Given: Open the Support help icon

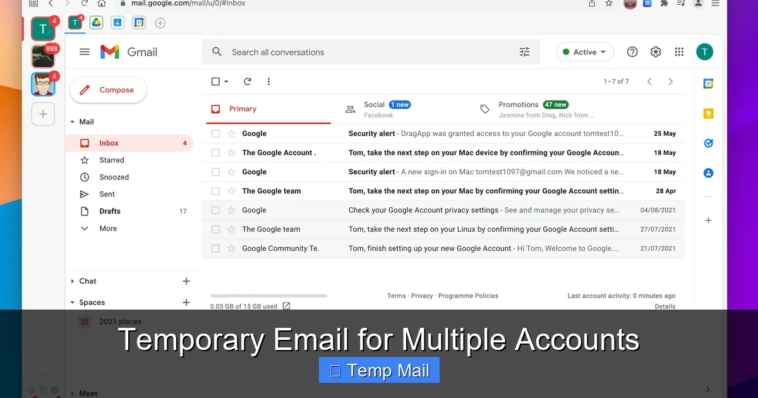Looking at the screenshot, I should point(632,52).
